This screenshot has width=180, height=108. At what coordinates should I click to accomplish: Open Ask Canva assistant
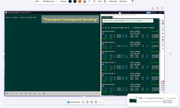point(73,102)
